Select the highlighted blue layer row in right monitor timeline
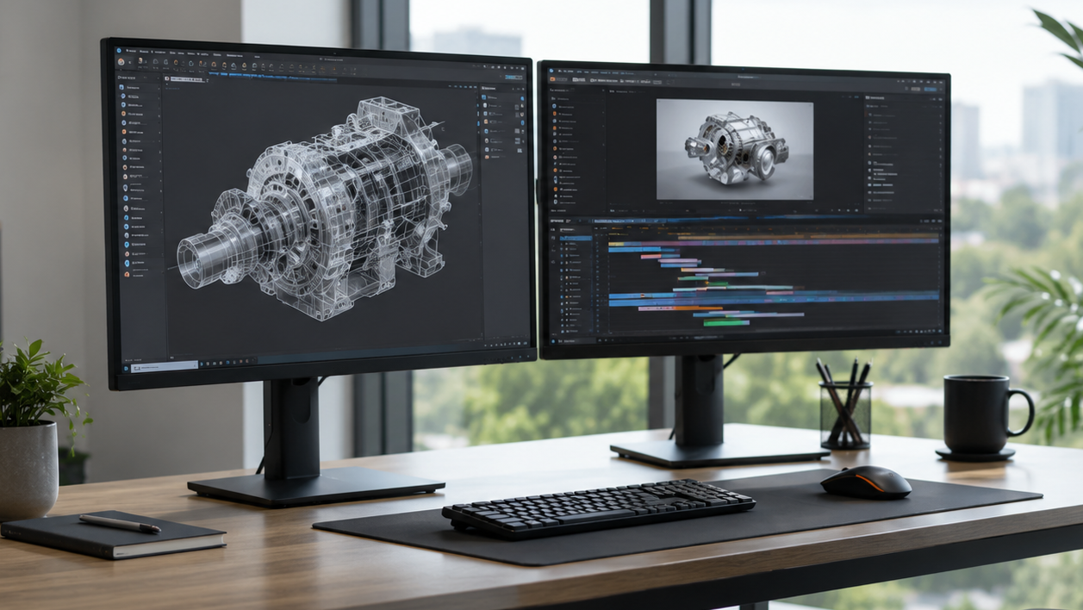This screenshot has width=1083, height=610. [576, 238]
